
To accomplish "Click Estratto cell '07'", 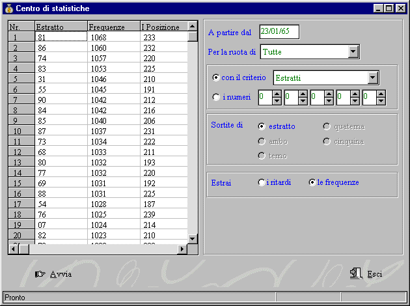I will [61, 225].
